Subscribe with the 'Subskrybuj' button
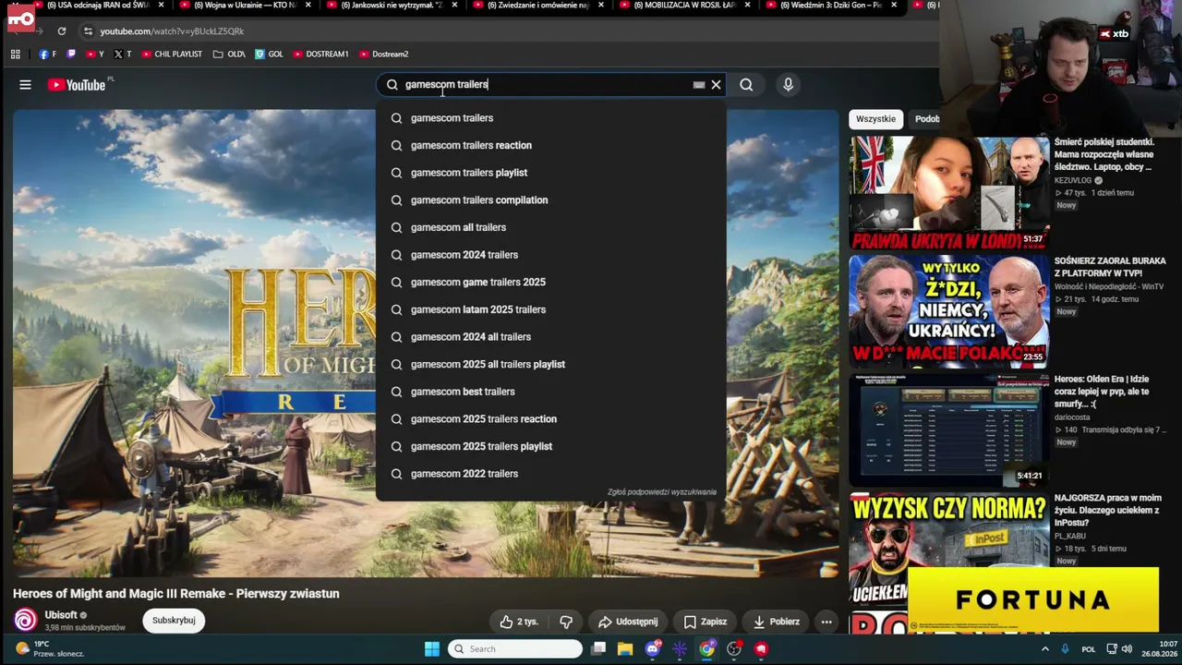Image resolution: width=1182 pixels, height=665 pixels. point(174,621)
